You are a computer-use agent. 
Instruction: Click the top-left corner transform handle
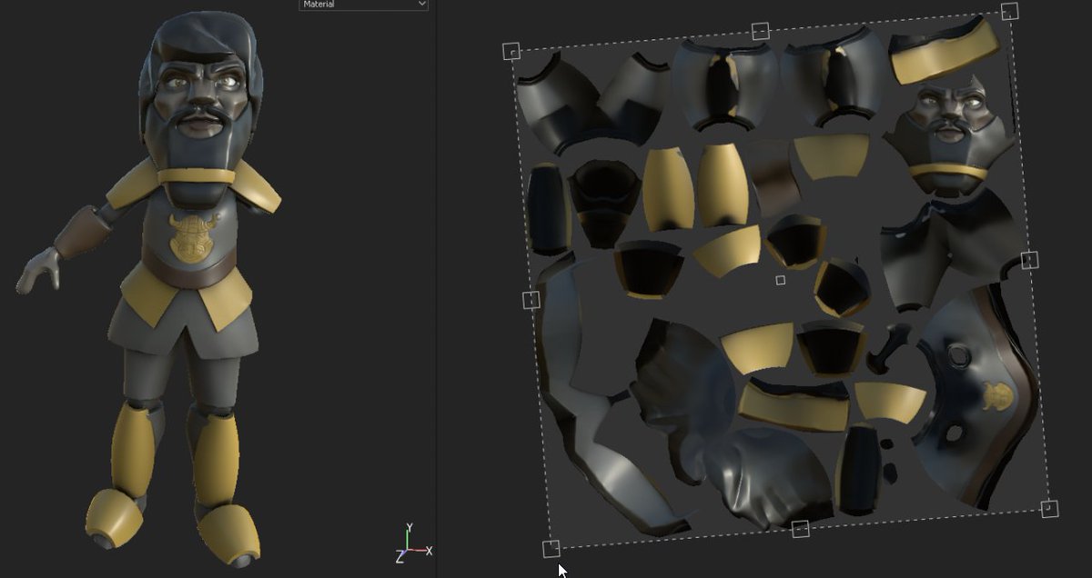[x=511, y=52]
